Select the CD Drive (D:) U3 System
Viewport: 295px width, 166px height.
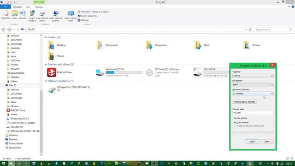(x=163, y=72)
